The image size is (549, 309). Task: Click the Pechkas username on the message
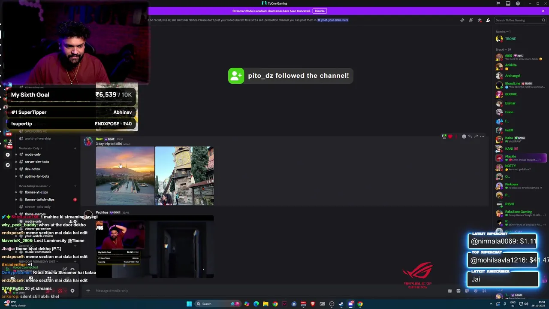click(x=102, y=212)
